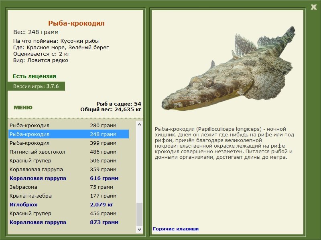Select Рыба-крокодил 280 грамм in the list
Viewport: 321px width, 240px height.
(69, 125)
